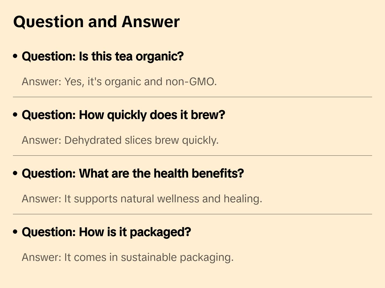Screen dimensions: 385x288
Task: Click the natural wellness and healing answer
Action: coord(142,199)
